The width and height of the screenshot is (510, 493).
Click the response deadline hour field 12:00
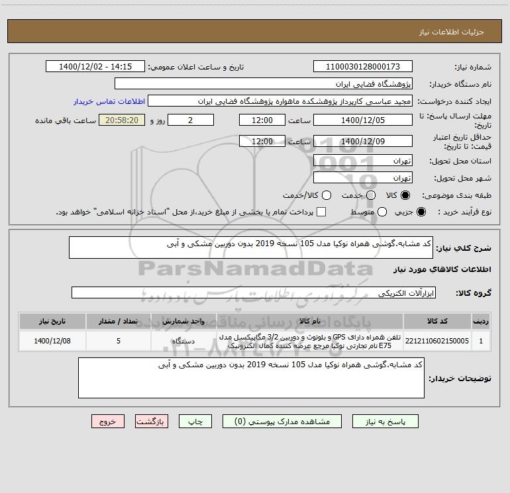(262, 120)
